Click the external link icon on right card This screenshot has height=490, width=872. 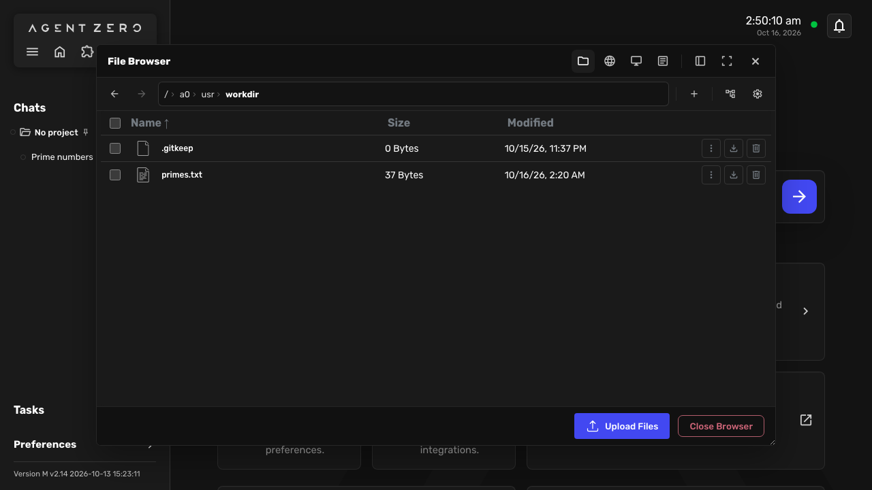pyautogui.click(x=806, y=420)
